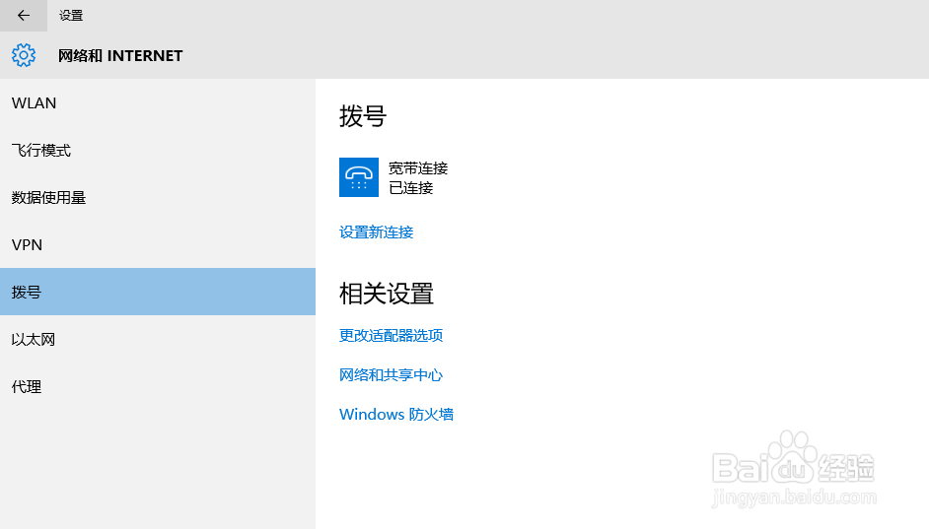Screen dimensions: 929x529
Task: Select 飞行模式 in the sidebar
Action: click(158, 151)
